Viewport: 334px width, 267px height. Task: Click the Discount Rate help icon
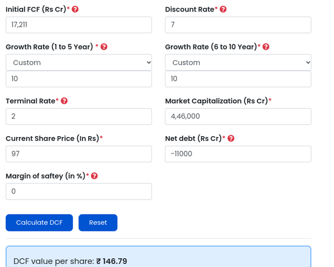click(x=223, y=9)
